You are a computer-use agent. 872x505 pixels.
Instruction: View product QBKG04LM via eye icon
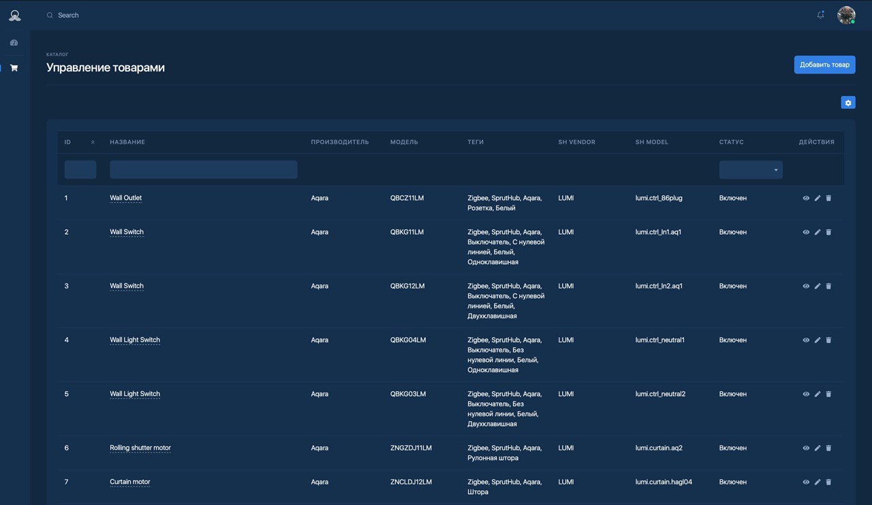point(806,340)
